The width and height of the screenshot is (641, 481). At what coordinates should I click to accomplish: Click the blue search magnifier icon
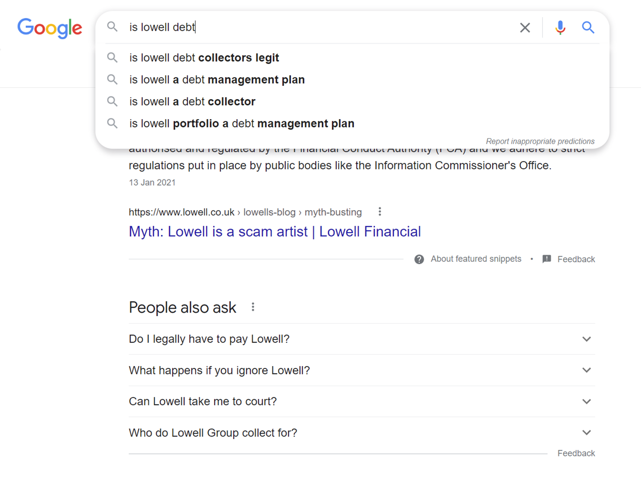click(588, 27)
